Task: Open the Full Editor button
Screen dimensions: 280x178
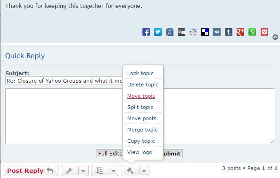Action: pos(110,154)
